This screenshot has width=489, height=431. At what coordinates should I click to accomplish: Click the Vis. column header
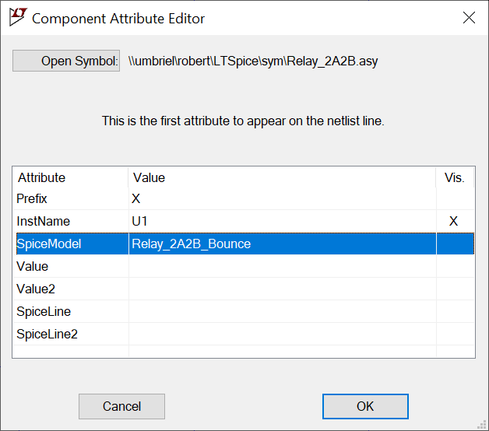pyautogui.click(x=454, y=177)
